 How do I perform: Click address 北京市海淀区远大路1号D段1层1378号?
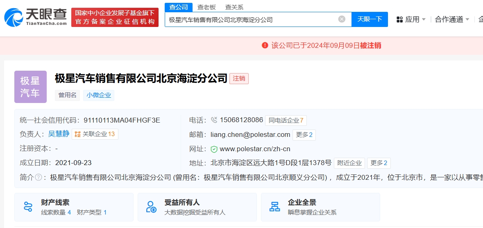point(271,163)
